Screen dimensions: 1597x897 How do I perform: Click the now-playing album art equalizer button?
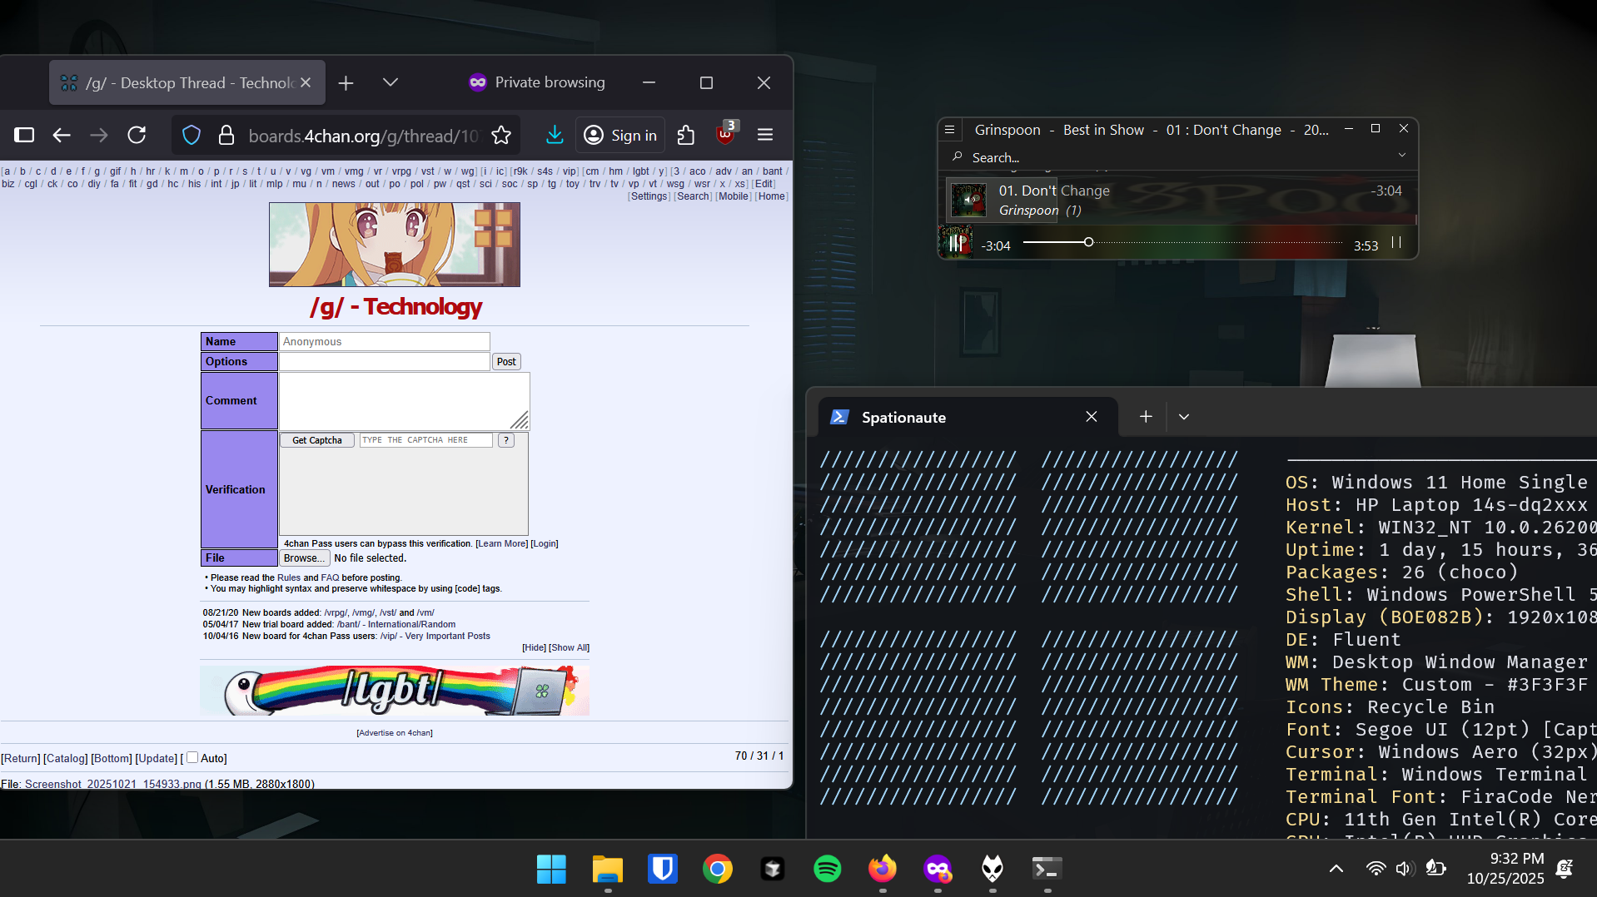pos(956,243)
